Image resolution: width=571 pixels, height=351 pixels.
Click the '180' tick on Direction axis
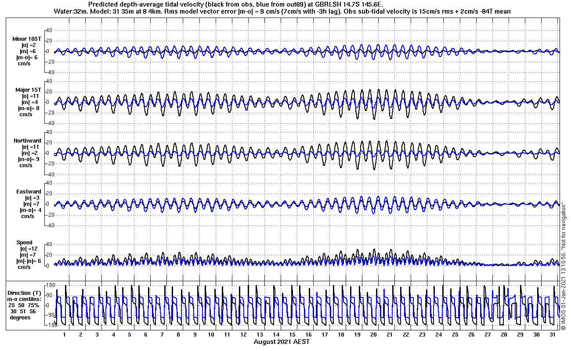click(x=50, y=286)
